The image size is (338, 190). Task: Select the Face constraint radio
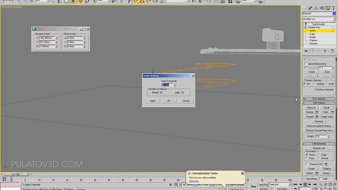point(307,158)
